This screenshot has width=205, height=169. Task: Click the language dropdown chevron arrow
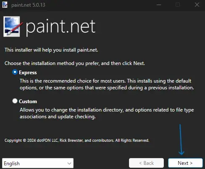pyautogui.click(x=69, y=163)
